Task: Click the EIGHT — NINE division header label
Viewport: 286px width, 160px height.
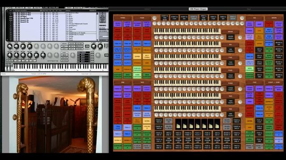Action: [274, 82]
